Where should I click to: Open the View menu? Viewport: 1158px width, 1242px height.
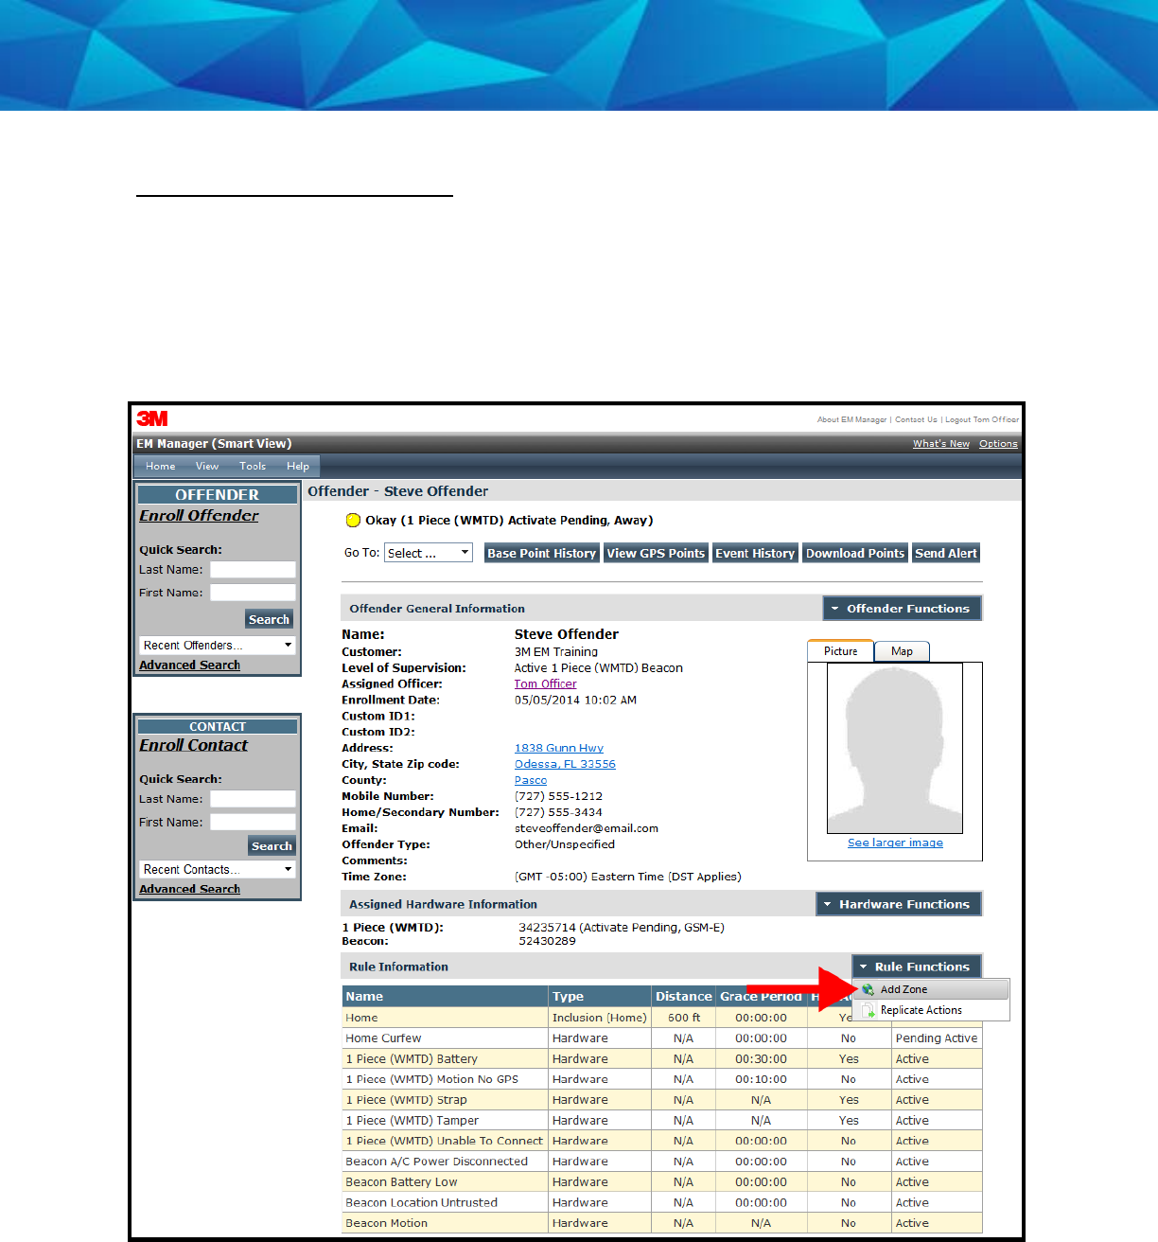click(x=207, y=466)
